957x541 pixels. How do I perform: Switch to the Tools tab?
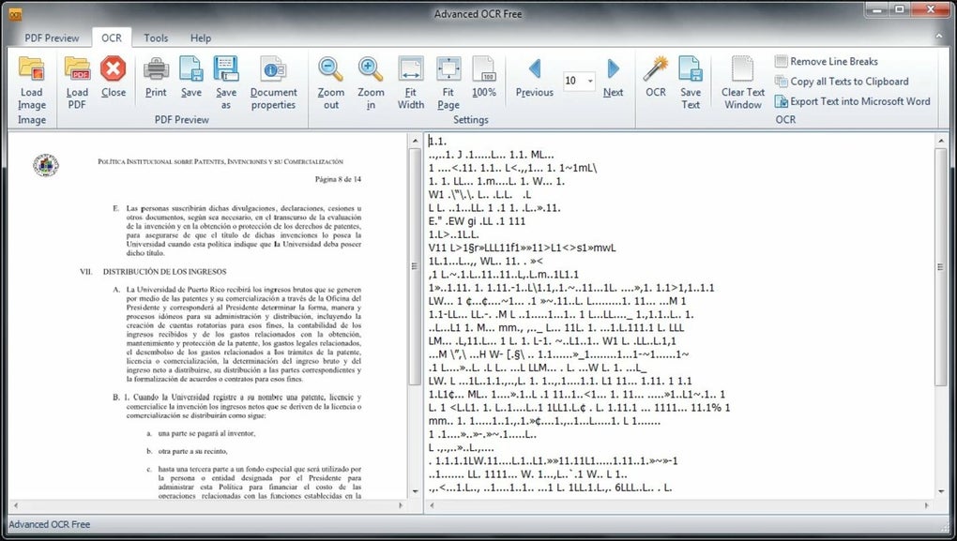[x=156, y=38]
